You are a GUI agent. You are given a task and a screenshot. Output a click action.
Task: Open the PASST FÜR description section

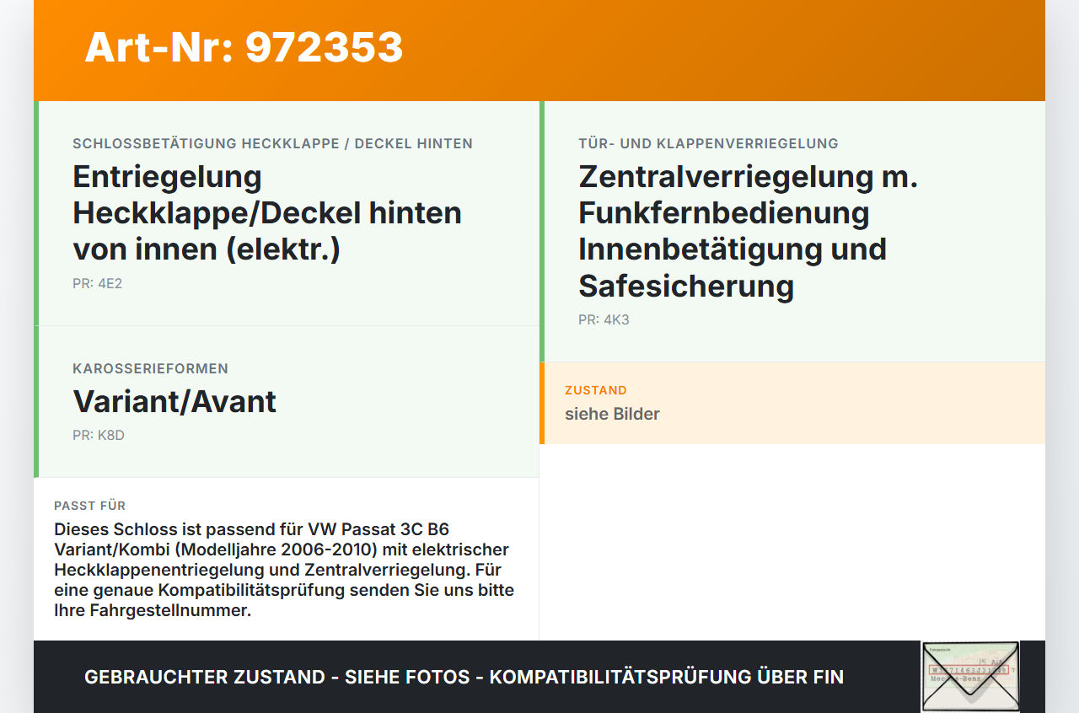tap(89, 506)
